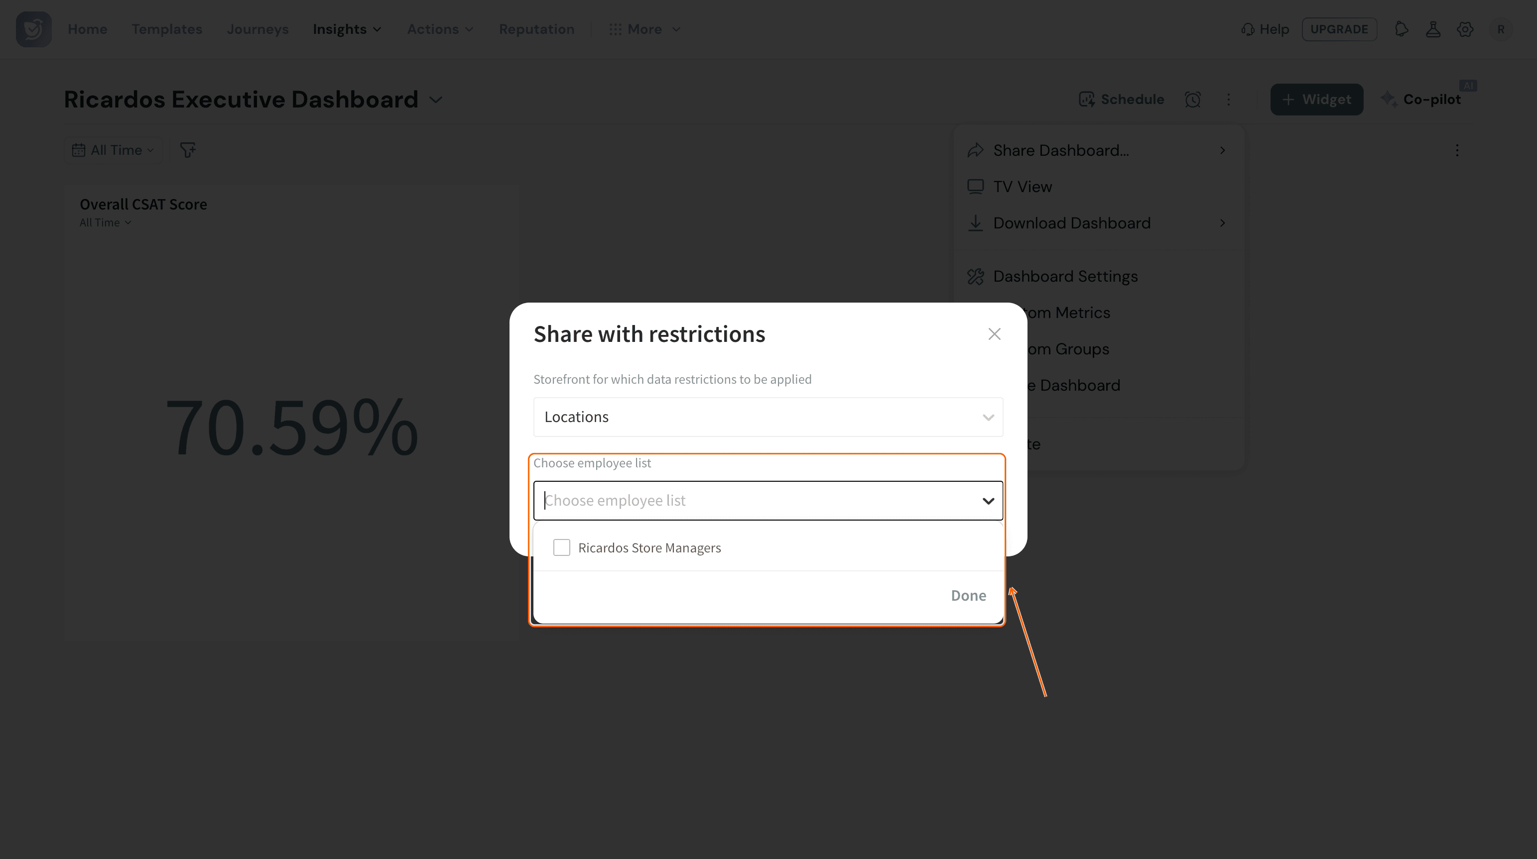The width and height of the screenshot is (1537, 859).
Task: Click the UPGRADE button
Action: [1339, 29]
